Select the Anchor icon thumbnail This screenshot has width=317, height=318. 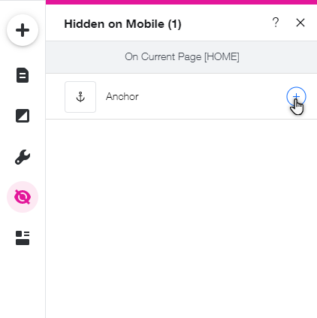tap(80, 97)
